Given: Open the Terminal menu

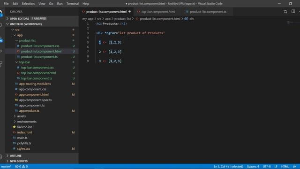Looking at the screenshot, I should pyautogui.click(x=73, y=4).
